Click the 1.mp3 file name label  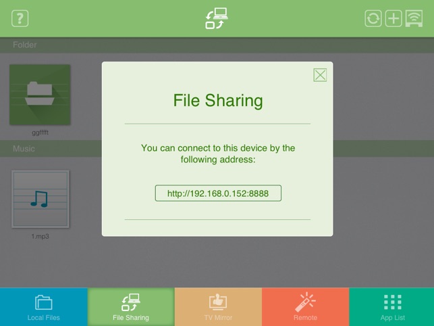[x=40, y=237]
